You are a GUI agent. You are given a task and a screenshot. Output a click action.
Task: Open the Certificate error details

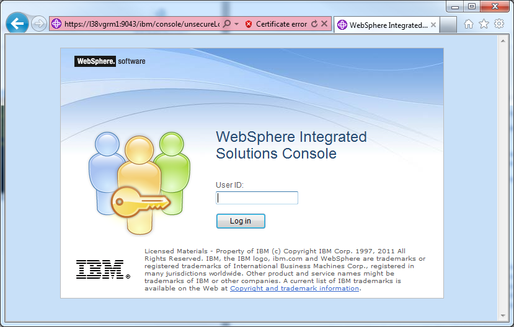[281, 24]
